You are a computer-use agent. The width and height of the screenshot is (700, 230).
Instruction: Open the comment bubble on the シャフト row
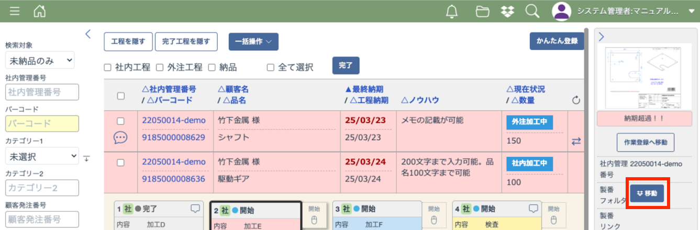pyautogui.click(x=121, y=137)
